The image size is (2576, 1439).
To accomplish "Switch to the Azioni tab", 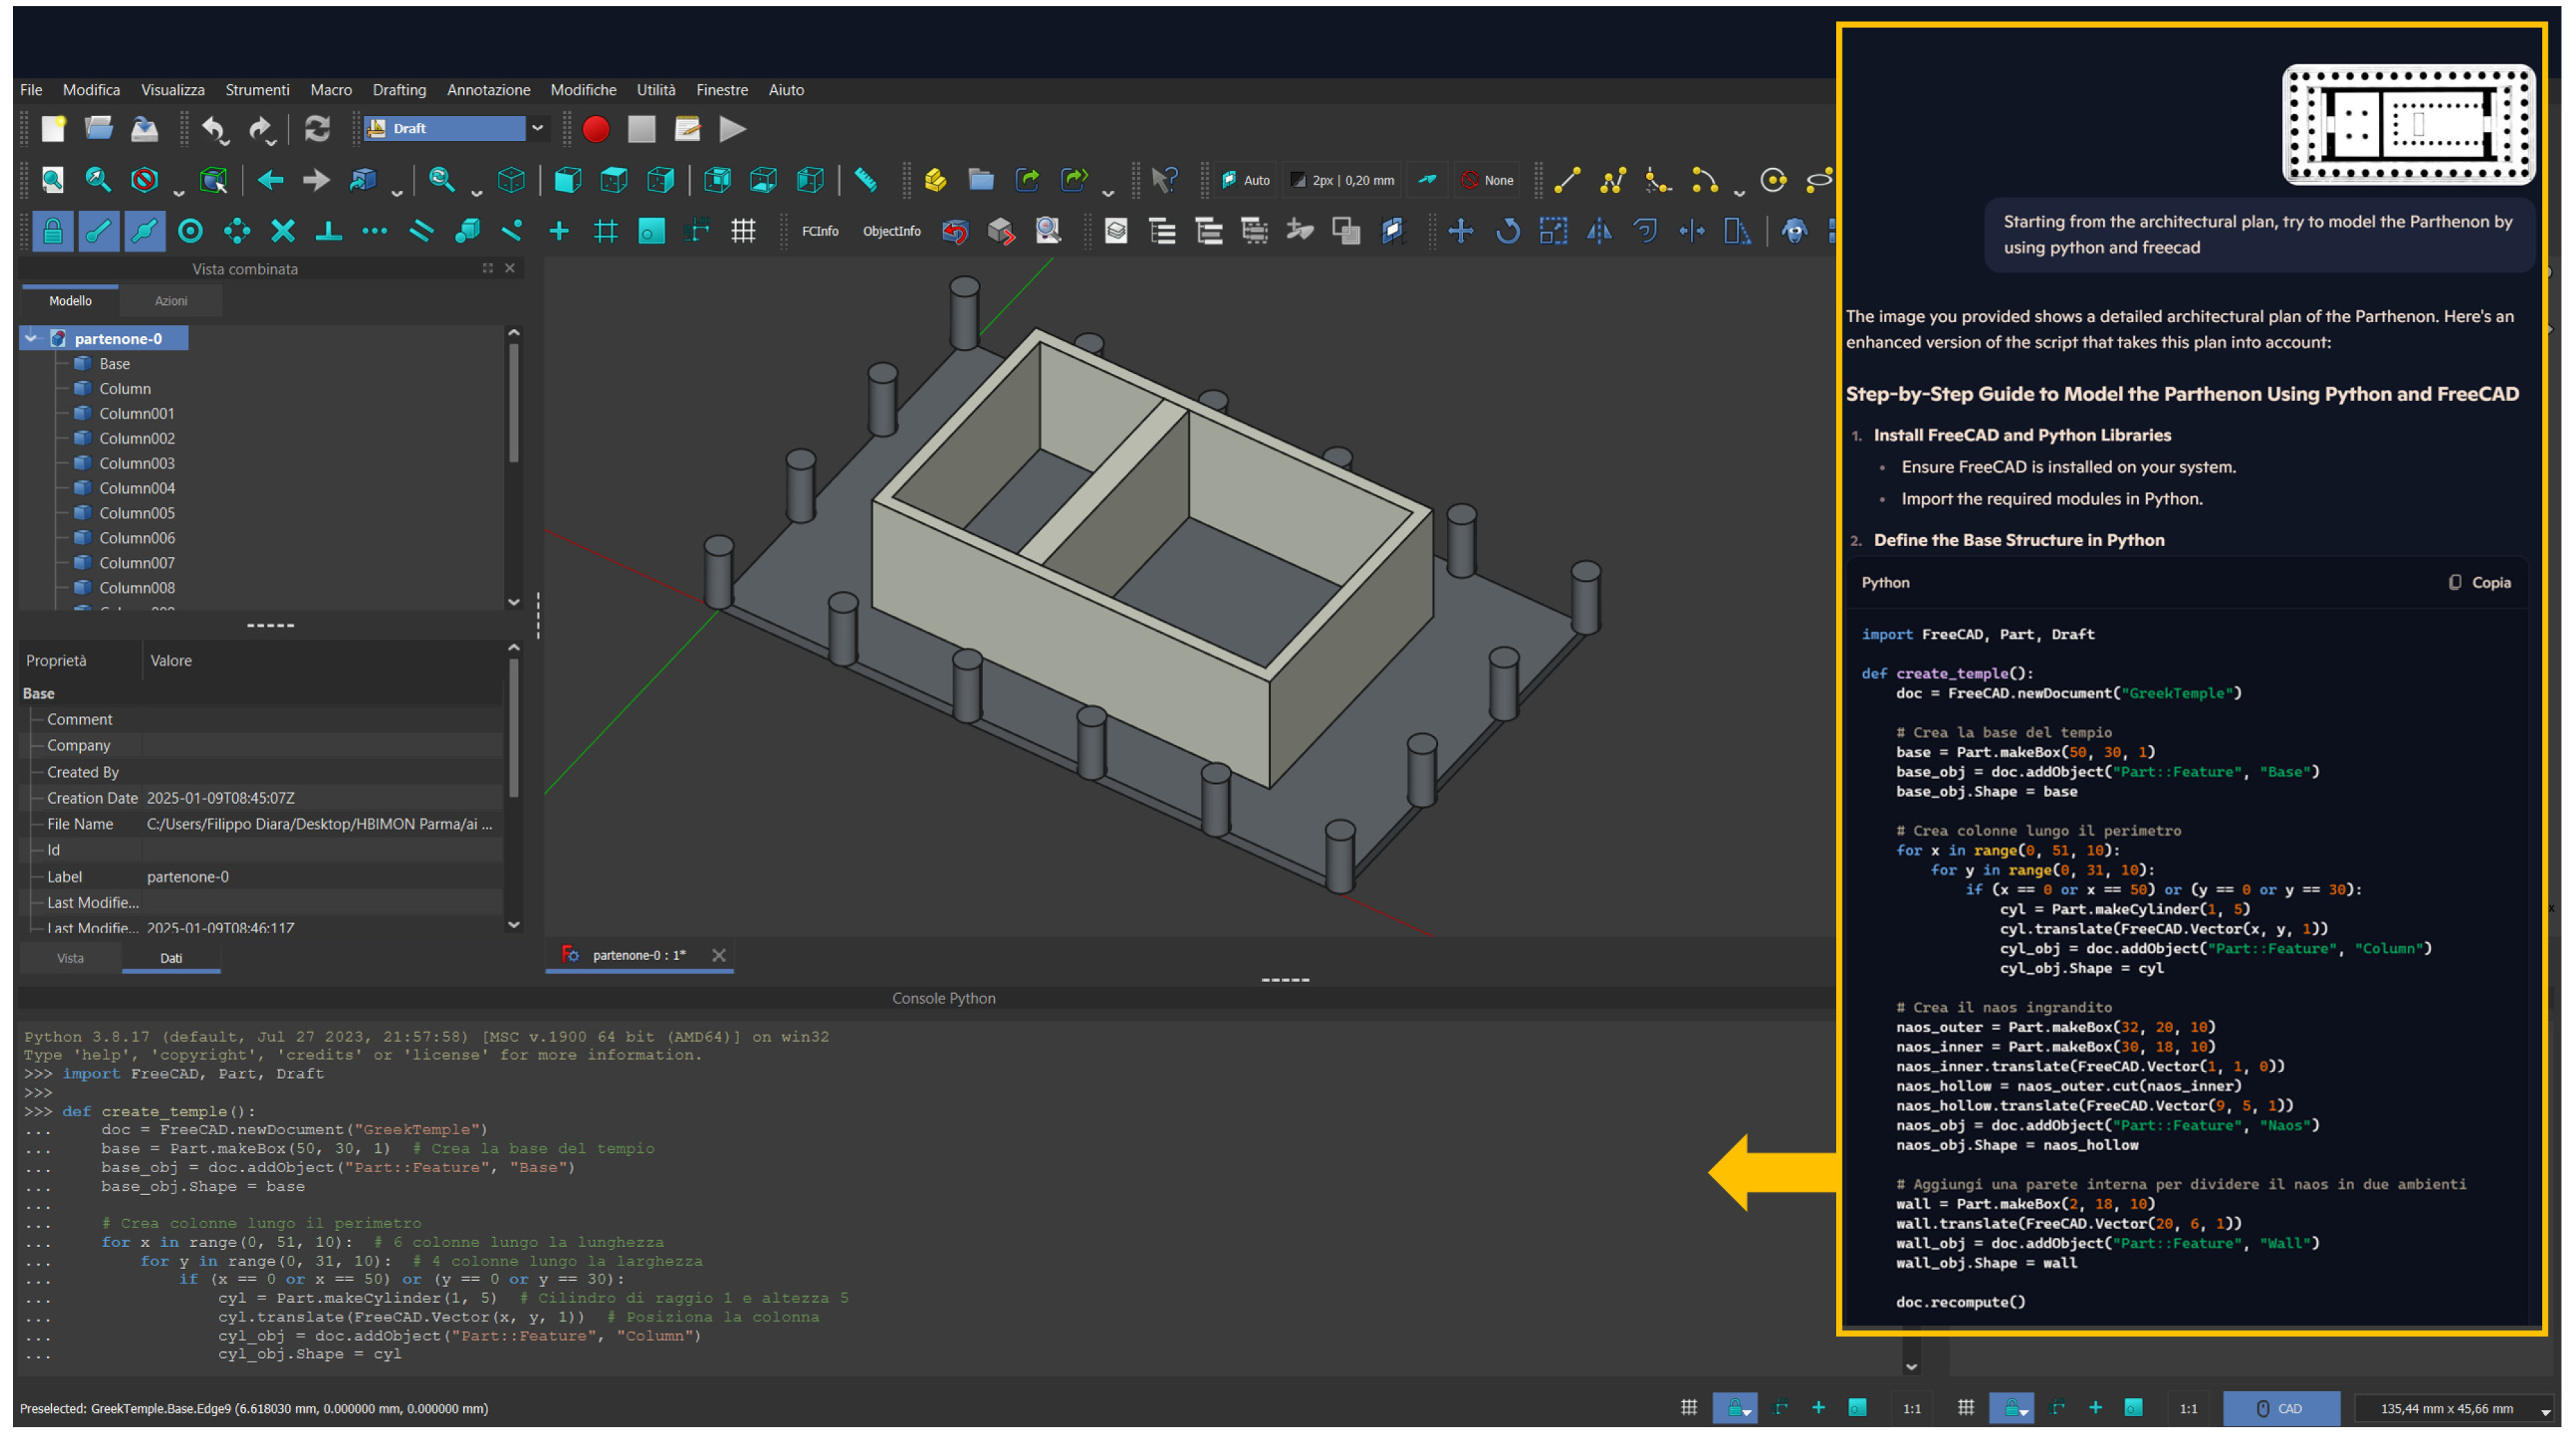I will [170, 301].
